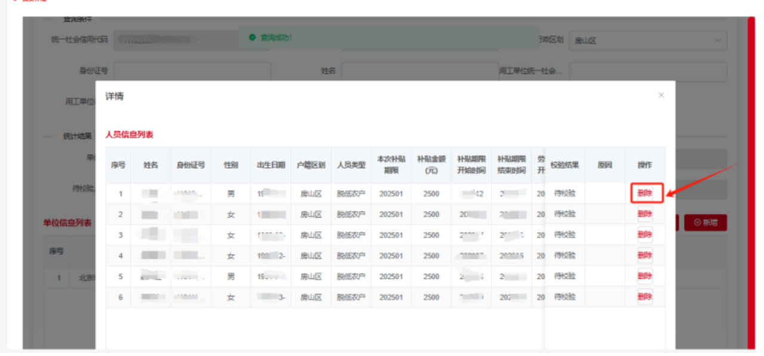The height and width of the screenshot is (356, 764).
Task: Focus the 姓名 query input box
Action: pyautogui.click(x=420, y=71)
